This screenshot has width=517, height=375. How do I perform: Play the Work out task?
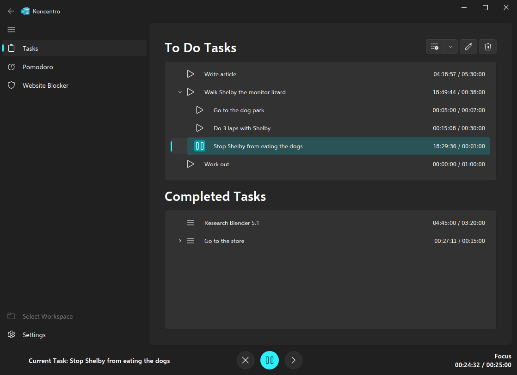[x=190, y=164]
